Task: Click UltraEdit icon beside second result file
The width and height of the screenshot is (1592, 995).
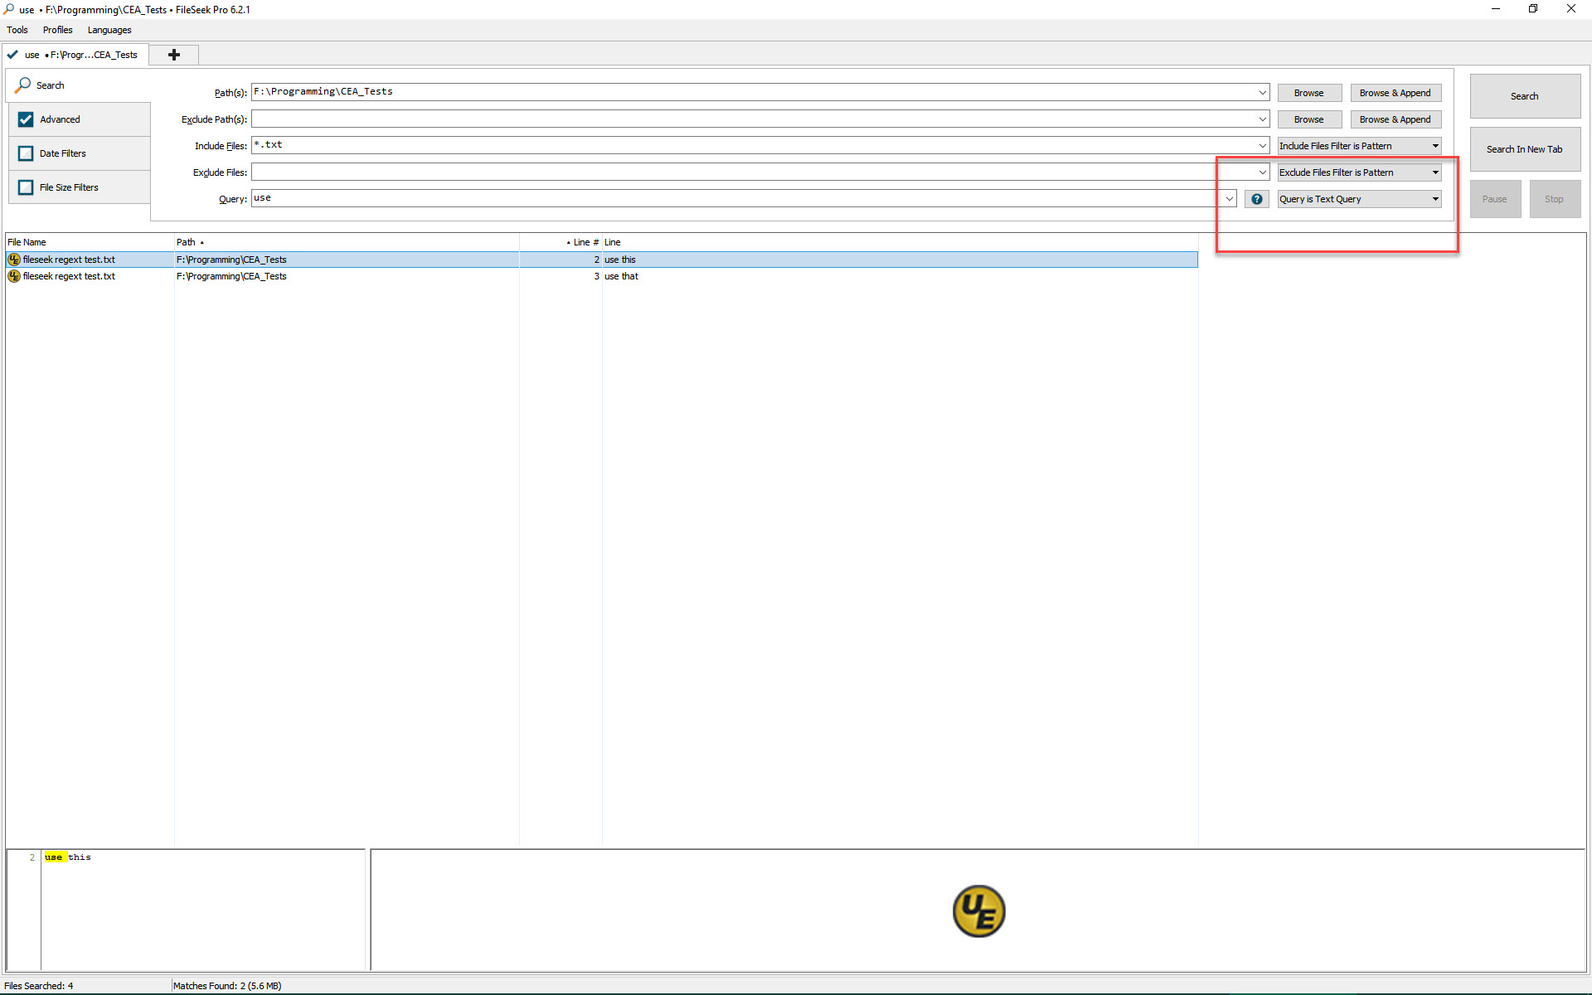Action: click(14, 276)
